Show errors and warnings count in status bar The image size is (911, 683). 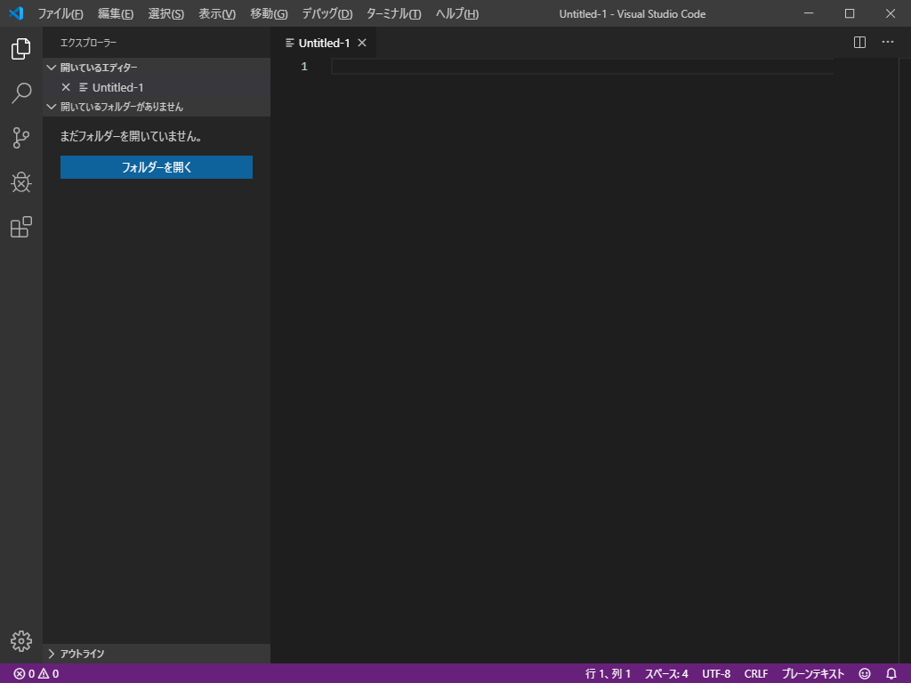pyautogui.click(x=36, y=674)
